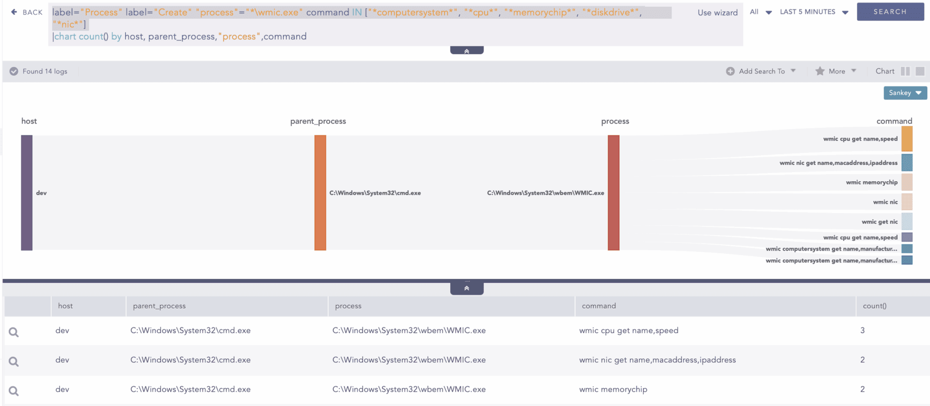Click the Use wizard link
Screen dimensions: 930x406
pos(717,13)
